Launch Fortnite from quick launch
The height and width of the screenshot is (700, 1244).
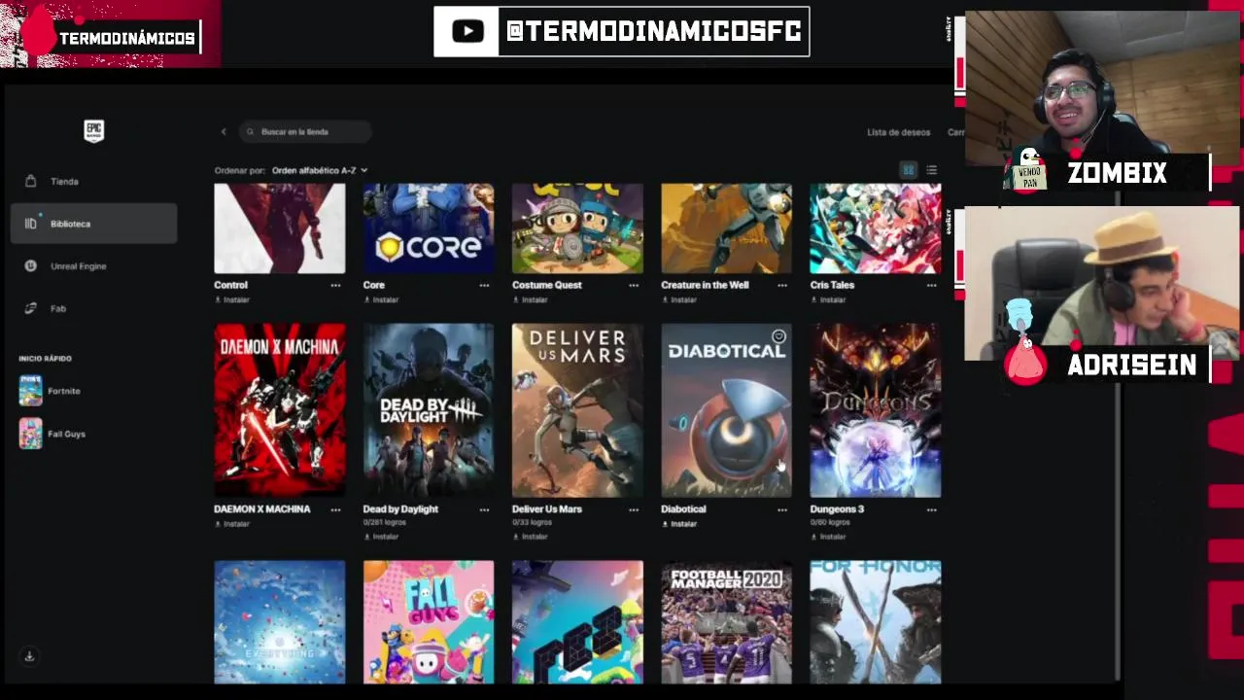pyautogui.click(x=51, y=391)
